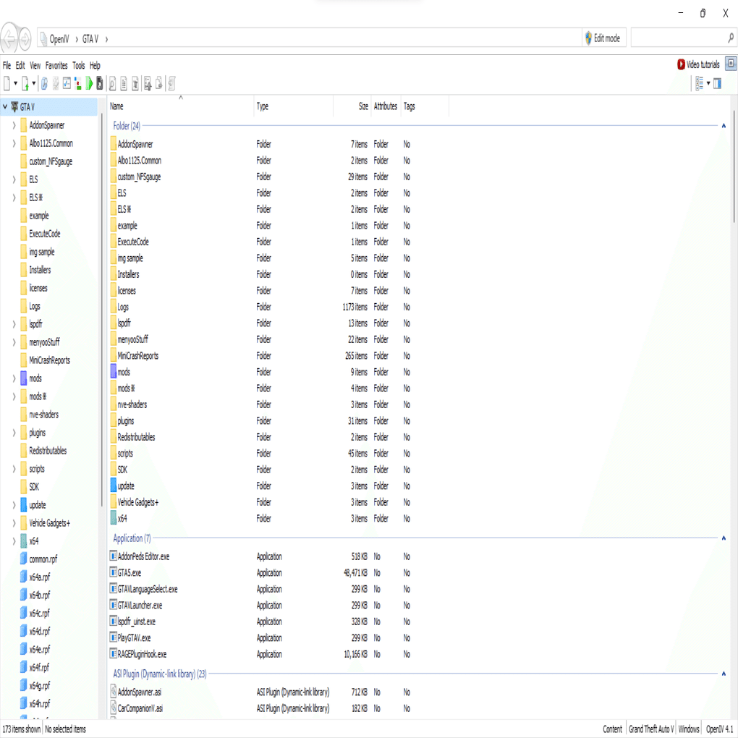Click the file list vertical scrollbar
The width and height of the screenshot is (738, 738).
733,166
